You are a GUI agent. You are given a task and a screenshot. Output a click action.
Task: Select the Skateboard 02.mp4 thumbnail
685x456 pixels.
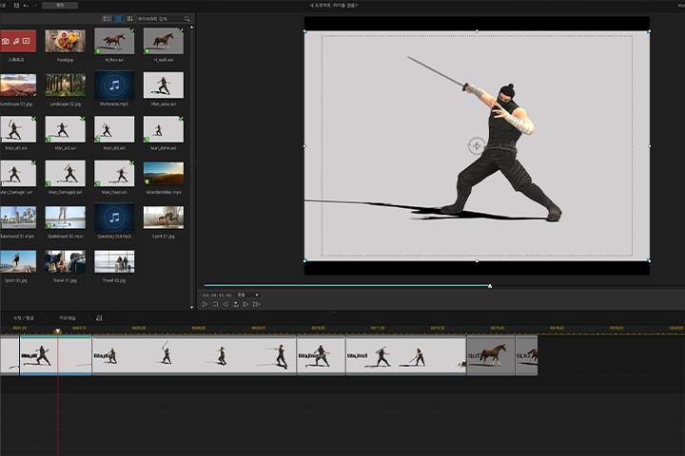point(65,218)
